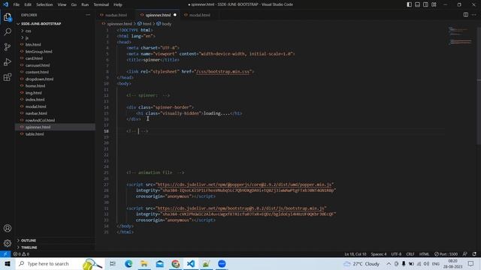Open dropdown.html in explorer
481x270 pixels.
tap(39, 79)
